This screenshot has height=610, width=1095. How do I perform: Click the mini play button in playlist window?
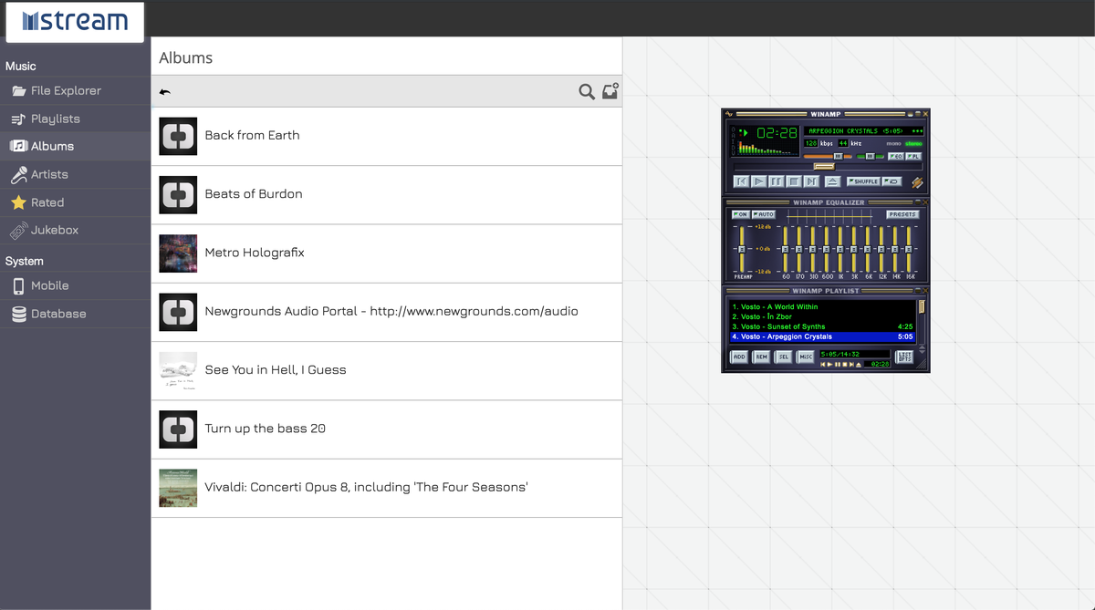pyautogui.click(x=830, y=365)
